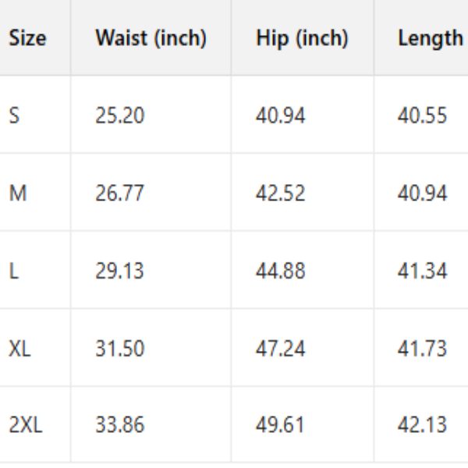This screenshot has width=468, height=468.
Task: Click hip value 44.88
Action: pos(280,271)
